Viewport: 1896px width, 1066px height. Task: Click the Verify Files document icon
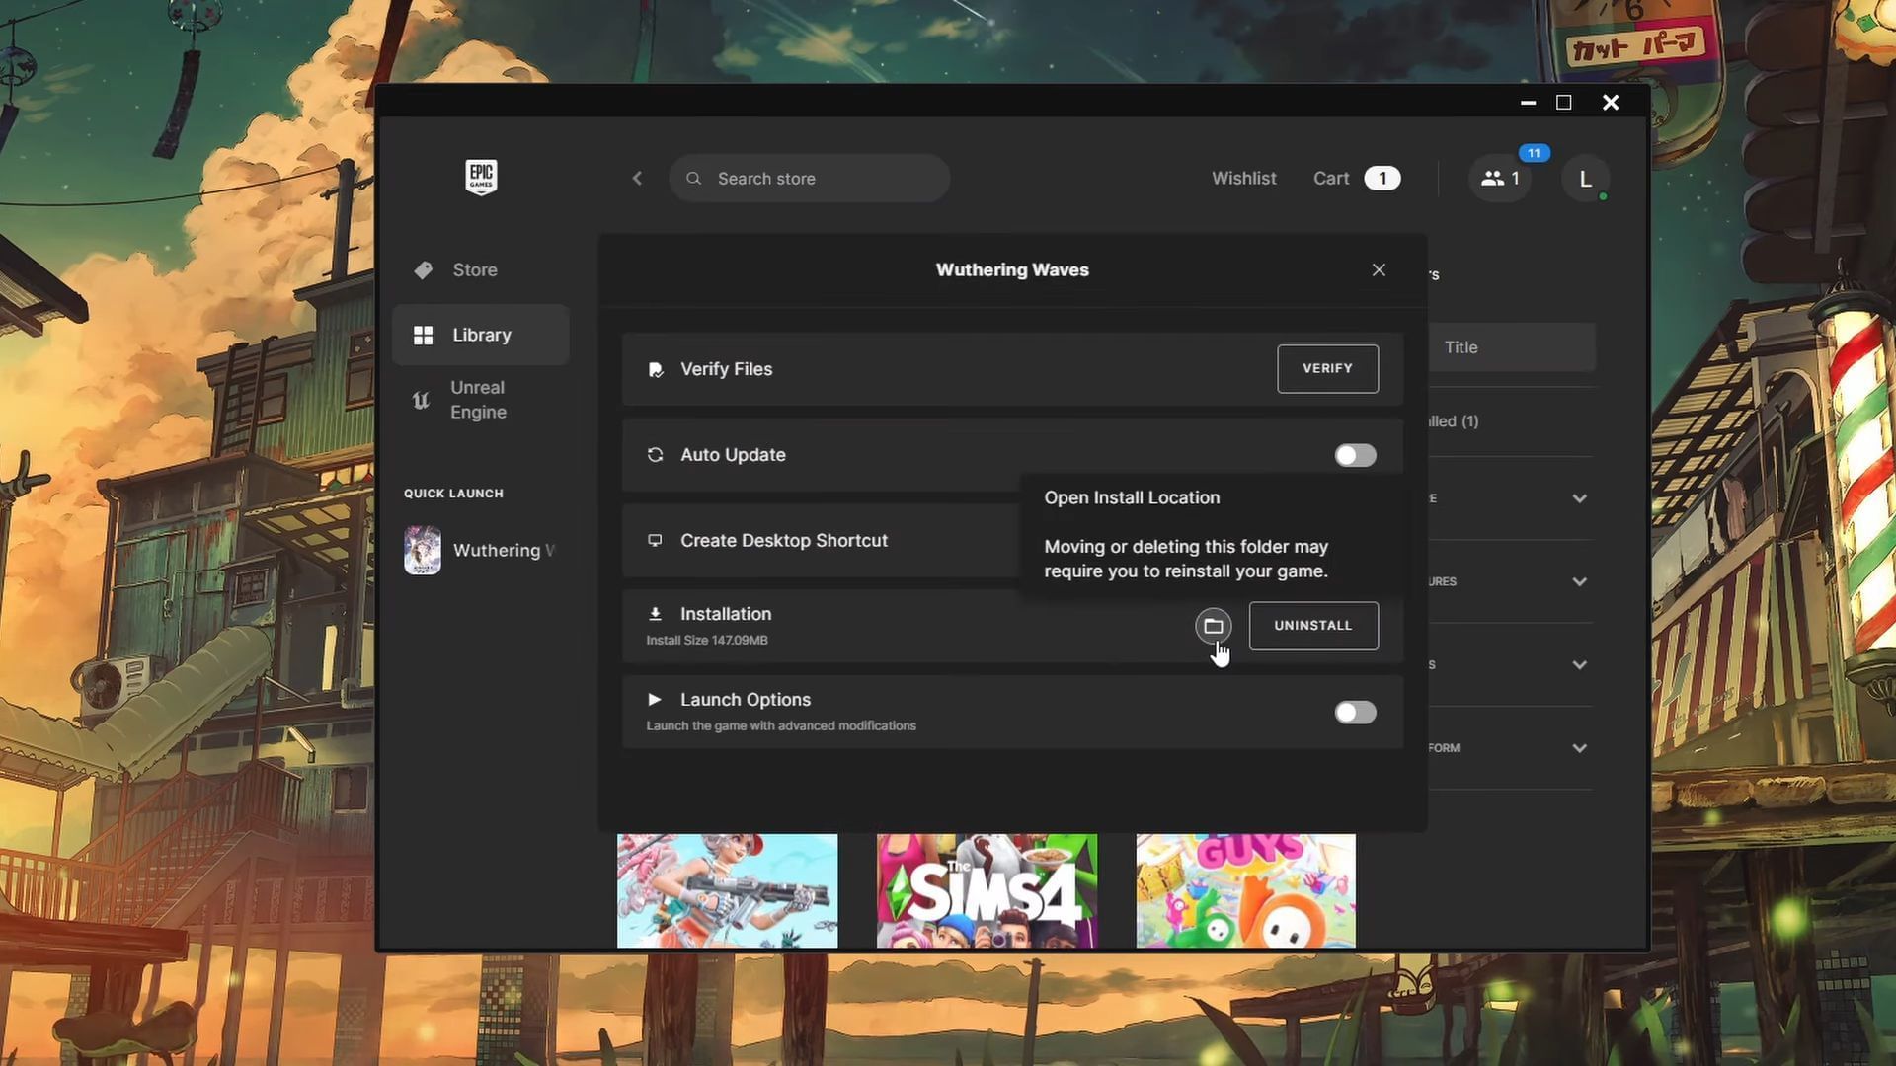pos(655,369)
